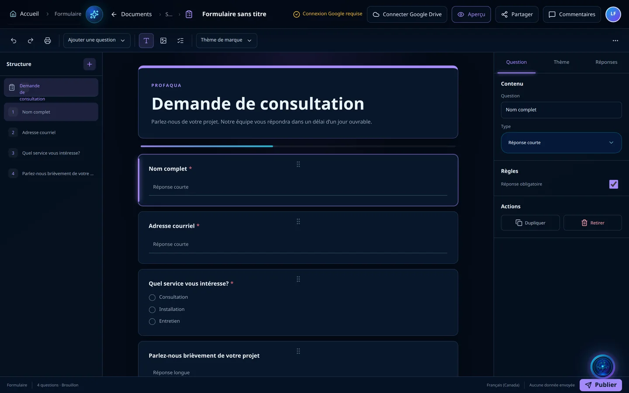Click the undo arrow icon
Viewport: 629px width, 393px height.
14,41
